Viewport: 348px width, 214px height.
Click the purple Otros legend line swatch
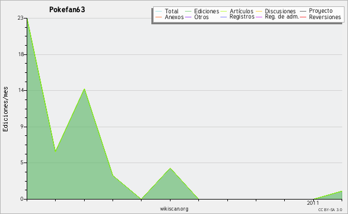pyautogui.click(x=188, y=17)
